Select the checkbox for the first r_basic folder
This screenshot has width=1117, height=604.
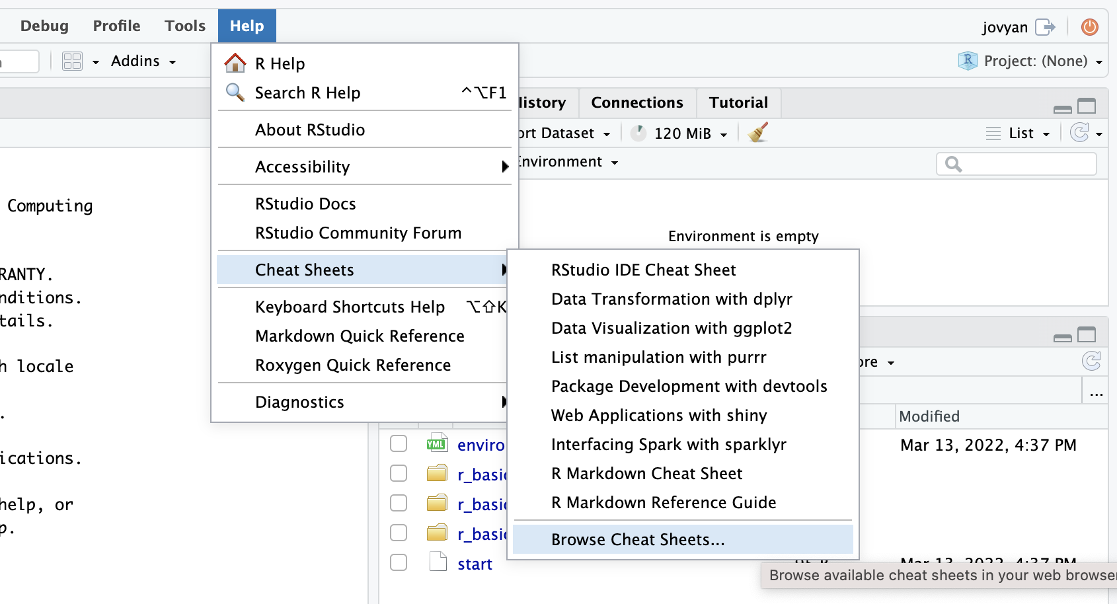tap(399, 473)
